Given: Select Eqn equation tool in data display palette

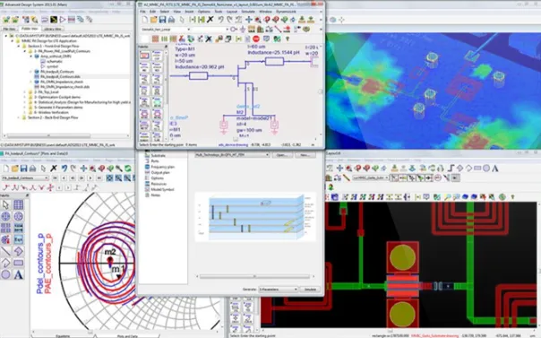Looking at the screenshot, I should pos(18,239).
